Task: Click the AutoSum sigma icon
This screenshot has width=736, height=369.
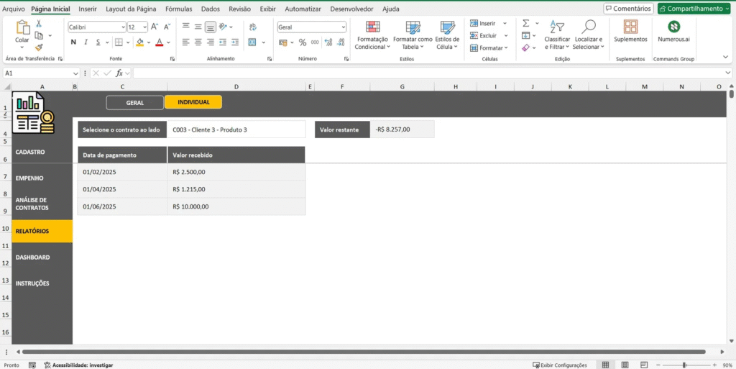Action: tap(526, 23)
